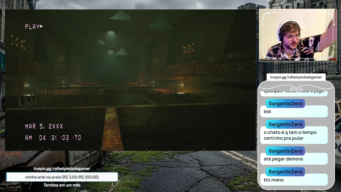Open the streamer webcam feed

click(298, 35)
